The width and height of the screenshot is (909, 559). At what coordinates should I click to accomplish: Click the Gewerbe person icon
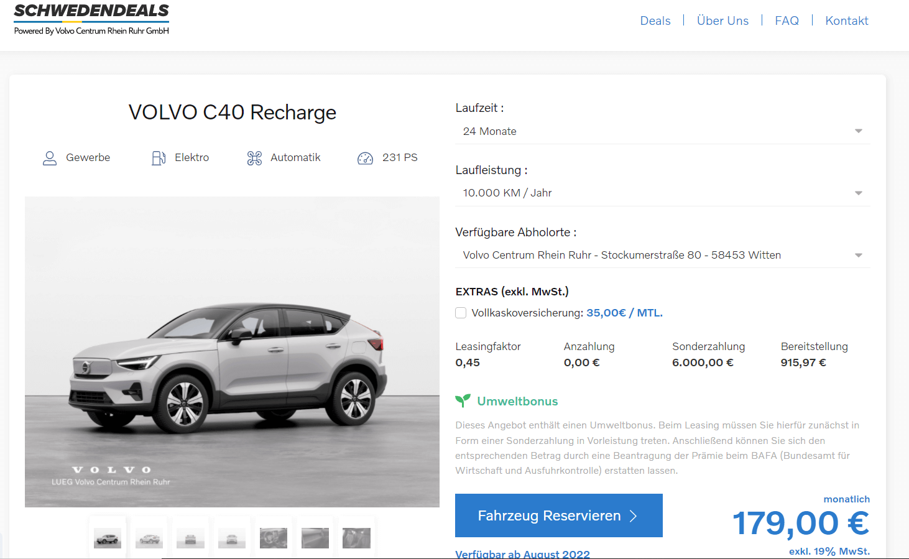coord(50,158)
